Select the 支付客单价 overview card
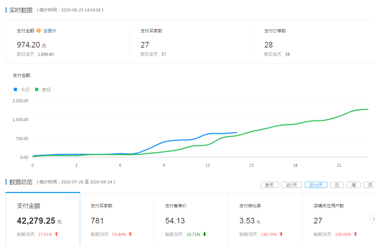Image resolution: width=375 pixels, height=245 pixels. 191,219
